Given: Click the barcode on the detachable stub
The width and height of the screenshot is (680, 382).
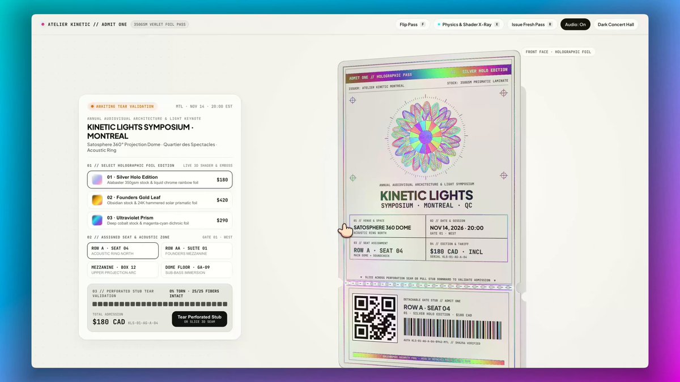Looking at the screenshot, I should [452, 328].
